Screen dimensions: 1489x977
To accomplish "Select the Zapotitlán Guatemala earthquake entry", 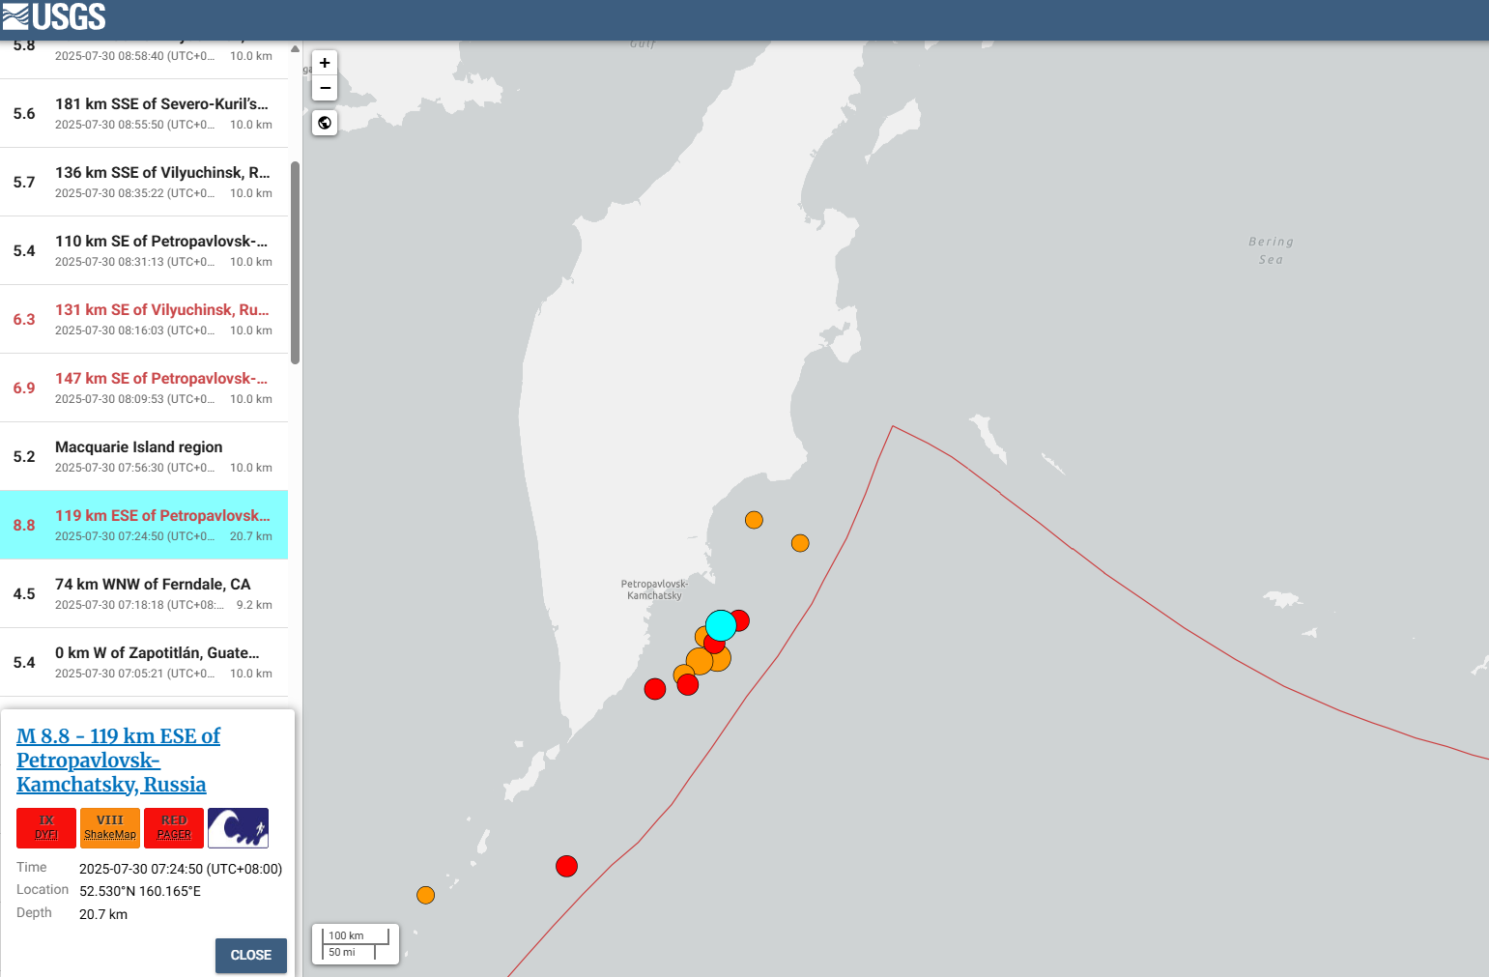I will (144, 662).
